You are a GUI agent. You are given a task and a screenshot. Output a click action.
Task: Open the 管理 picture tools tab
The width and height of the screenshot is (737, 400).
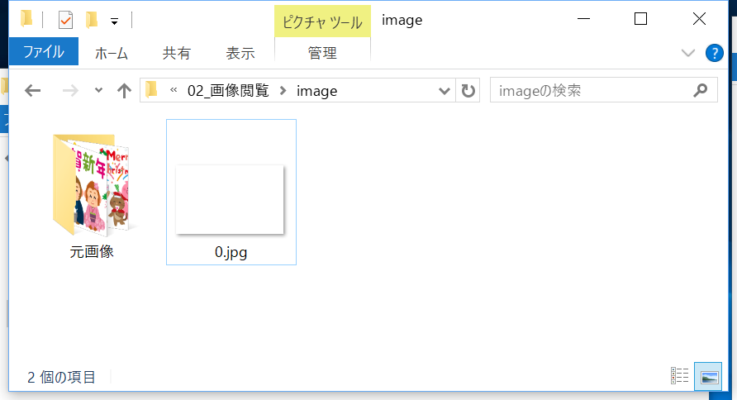click(x=322, y=53)
